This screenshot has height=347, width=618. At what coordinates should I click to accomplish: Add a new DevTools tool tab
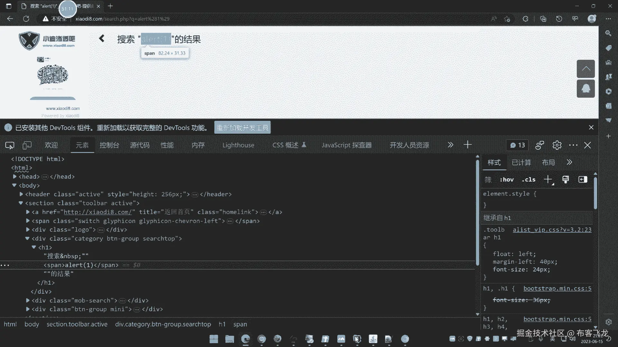pyautogui.click(x=468, y=145)
